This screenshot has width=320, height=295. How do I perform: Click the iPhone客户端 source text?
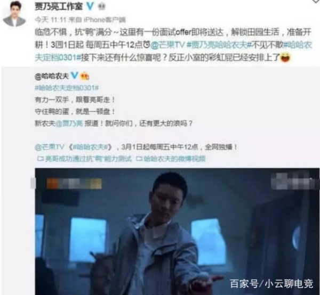pos(105,20)
